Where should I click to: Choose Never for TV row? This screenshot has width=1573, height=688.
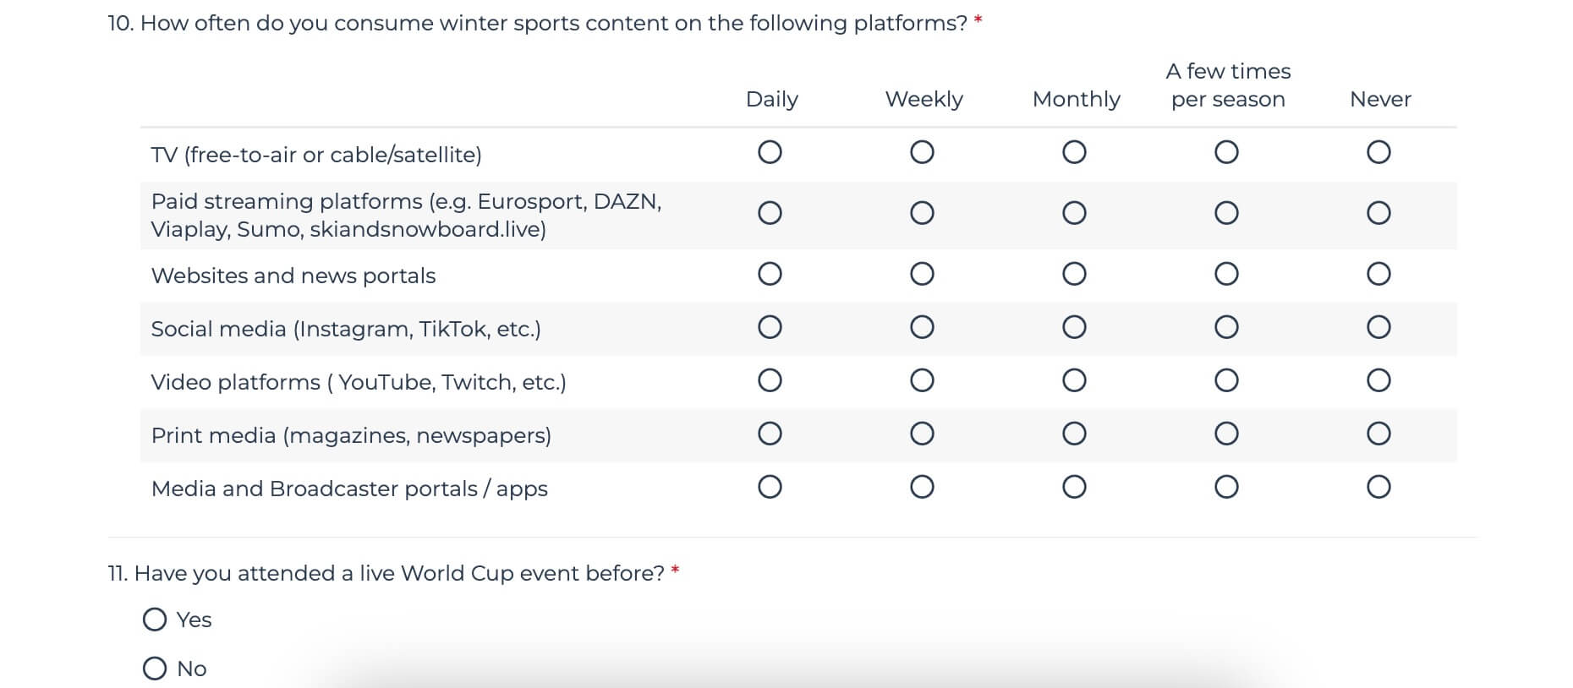tap(1378, 152)
